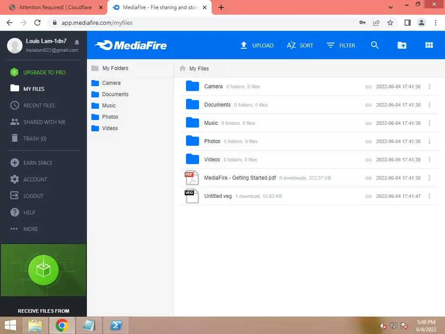
Task: Select Photos in My Folders tree
Action: click(x=105, y=117)
